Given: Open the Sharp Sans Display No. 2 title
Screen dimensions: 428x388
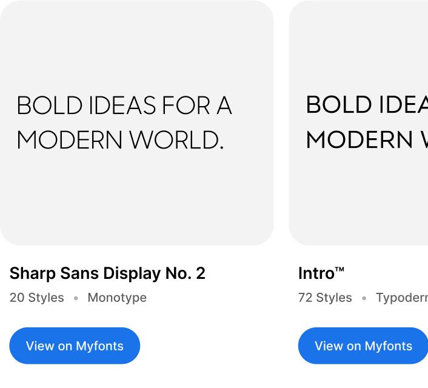Looking at the screenshot, I should tap(107, 273).
